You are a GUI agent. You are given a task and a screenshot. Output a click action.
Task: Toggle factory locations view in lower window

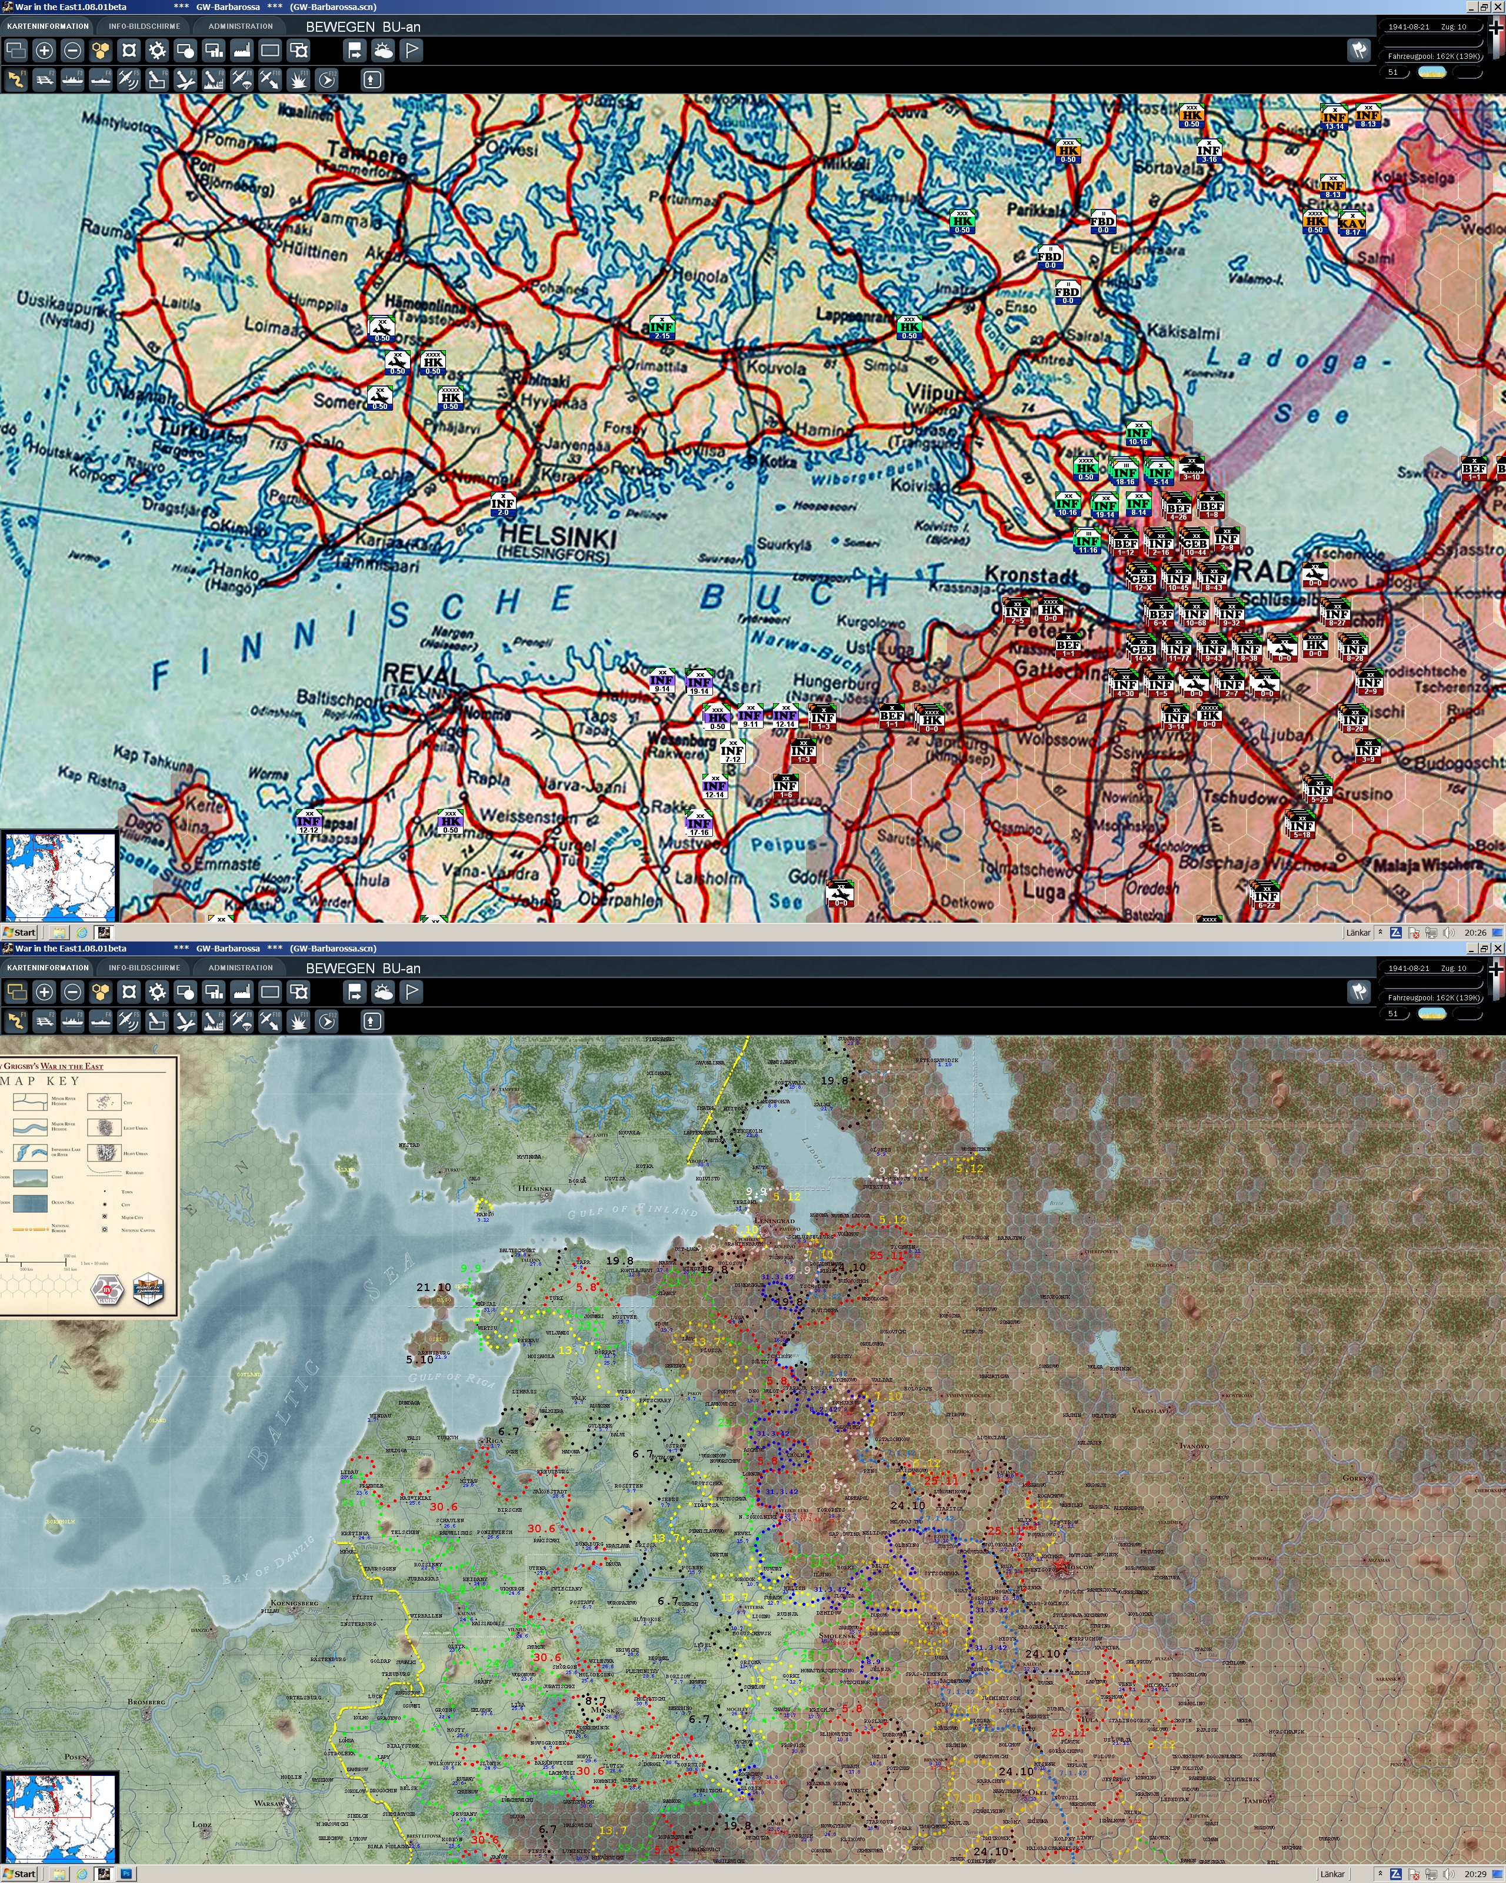coord(242,992)
